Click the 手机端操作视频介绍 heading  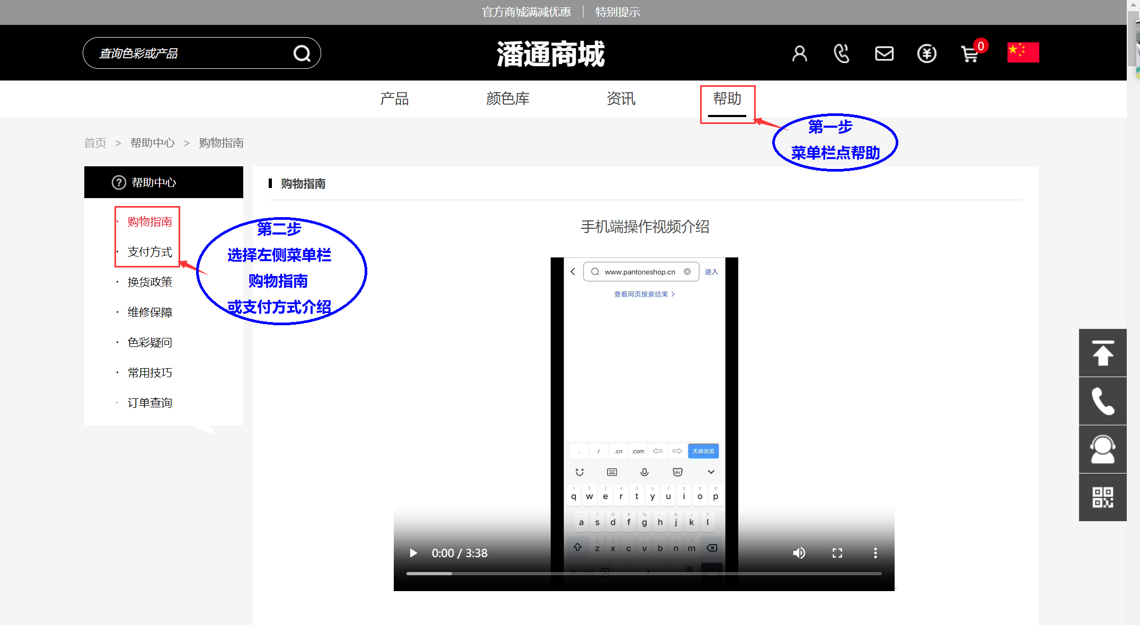coord(645,227)
